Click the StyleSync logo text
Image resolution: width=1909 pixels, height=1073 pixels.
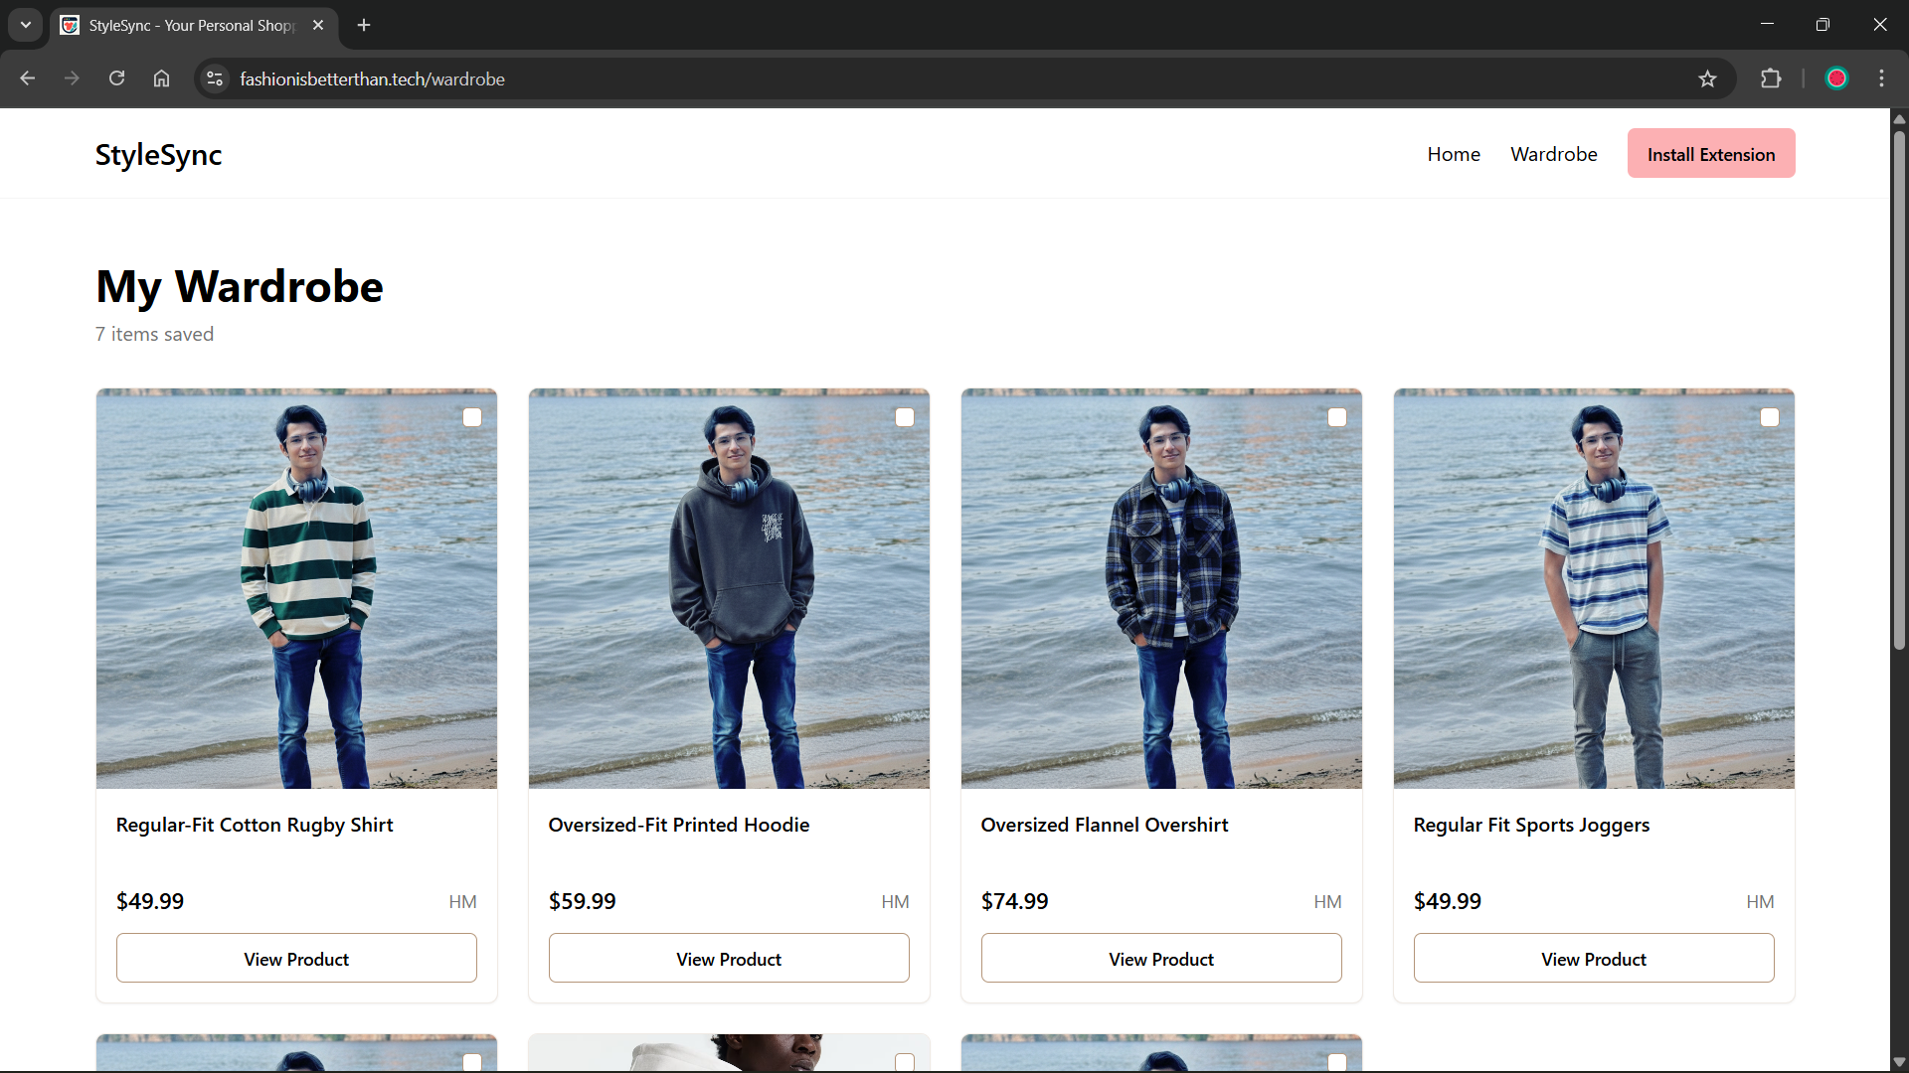point(158,155)
